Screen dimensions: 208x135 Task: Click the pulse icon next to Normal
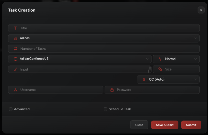[160, 59]
